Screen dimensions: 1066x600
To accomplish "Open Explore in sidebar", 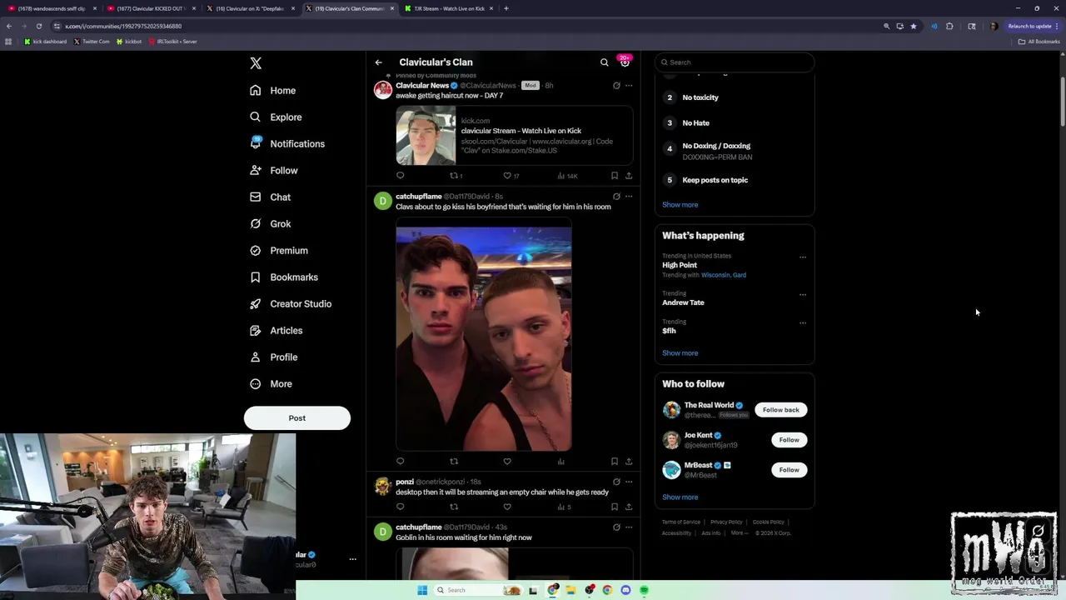I will point(276,117).
